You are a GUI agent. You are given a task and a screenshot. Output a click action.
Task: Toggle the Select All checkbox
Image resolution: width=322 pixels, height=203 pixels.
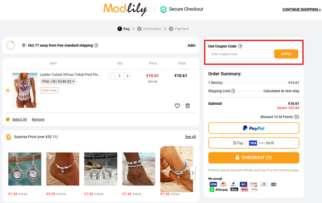point(8,119)
